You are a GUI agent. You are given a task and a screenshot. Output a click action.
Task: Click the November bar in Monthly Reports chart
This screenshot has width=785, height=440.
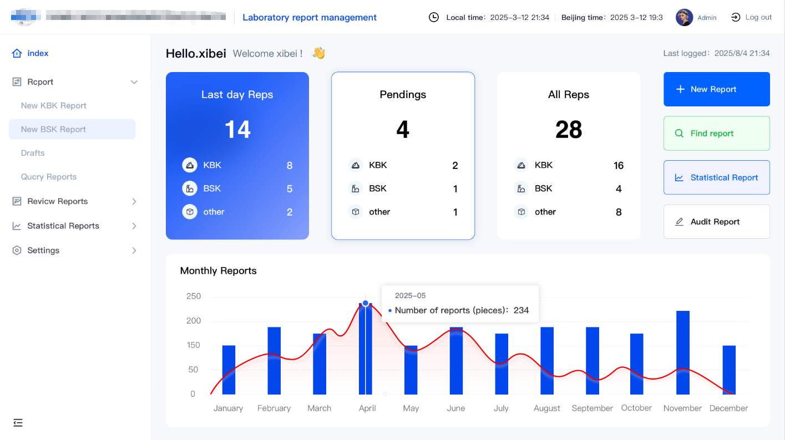(x=683, y=352)
